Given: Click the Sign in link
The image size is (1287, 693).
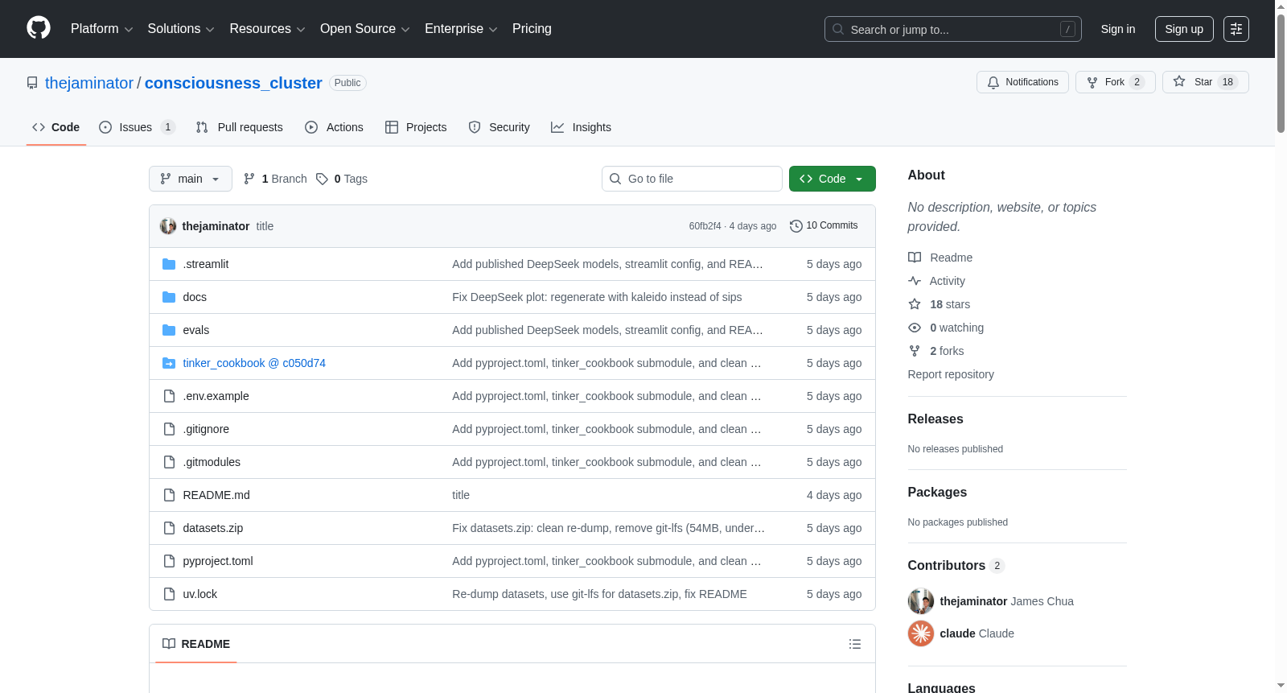Looking at the screenshot, I should coord(1118,29).
